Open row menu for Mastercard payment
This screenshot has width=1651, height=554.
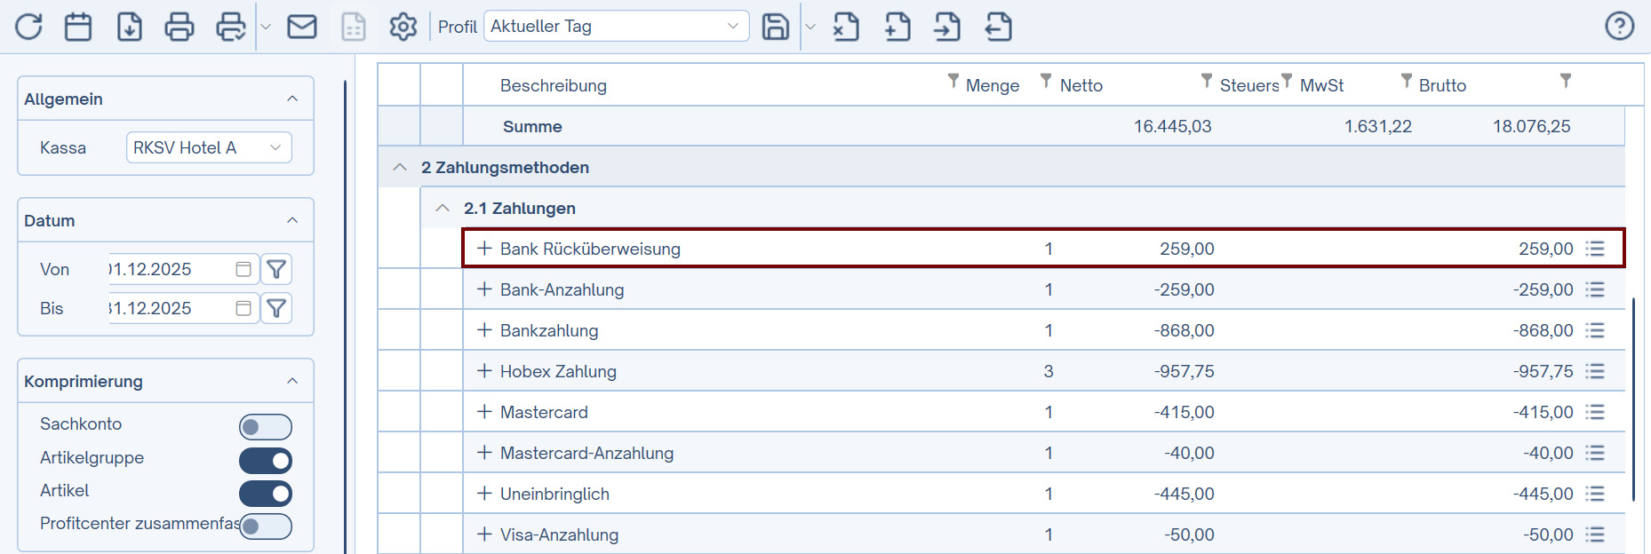(x=1596, y=412)
